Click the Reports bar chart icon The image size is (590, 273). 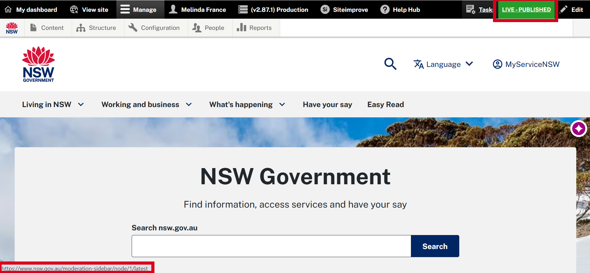tap(241, 27)
